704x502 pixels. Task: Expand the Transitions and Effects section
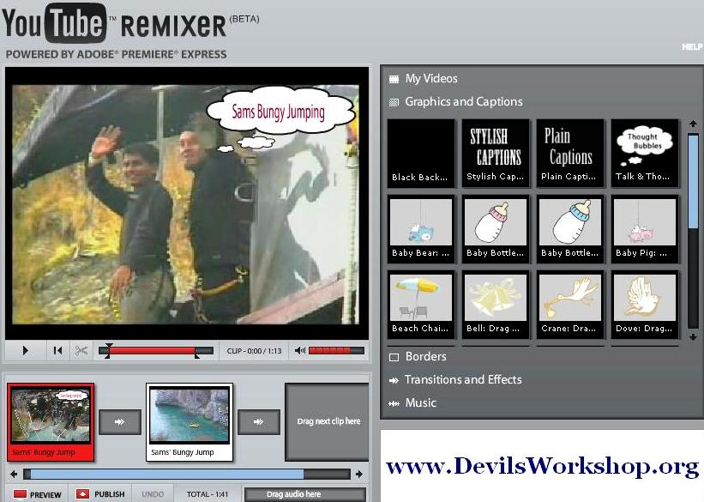pos(463,380)
